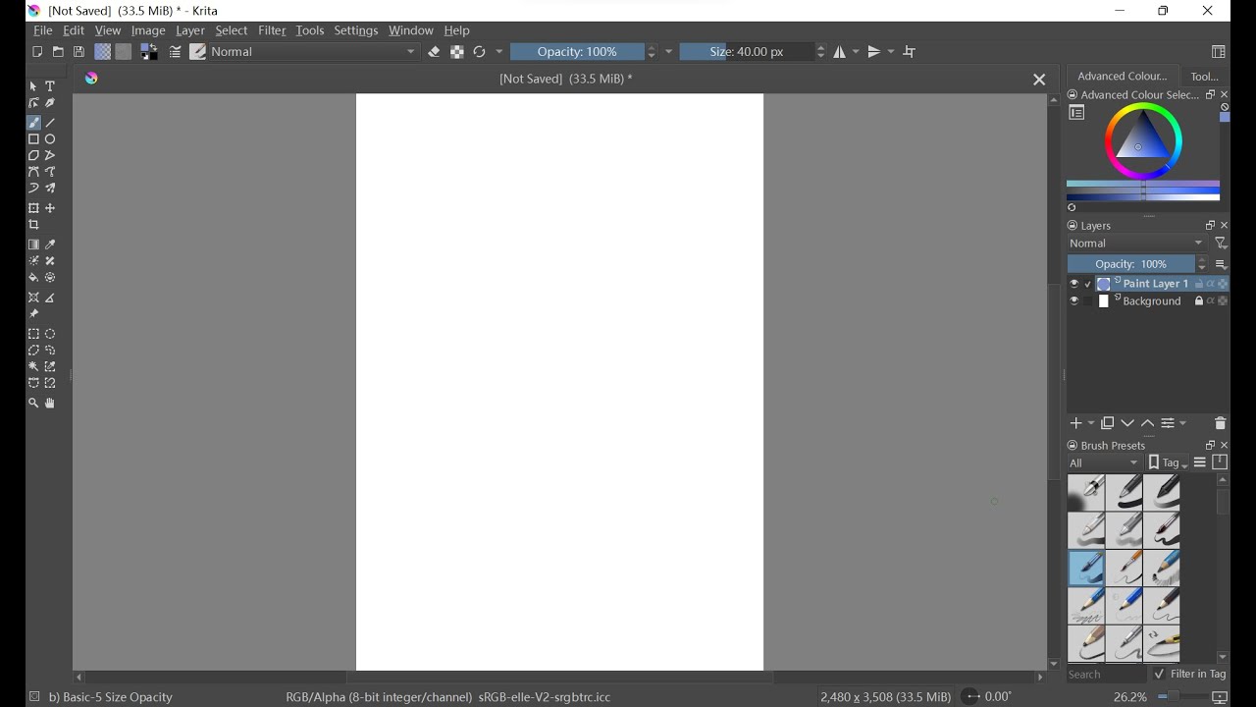Move layer up with the arrow button
The width and height of the screenshot is (1256, 707).
(1148, 423)
